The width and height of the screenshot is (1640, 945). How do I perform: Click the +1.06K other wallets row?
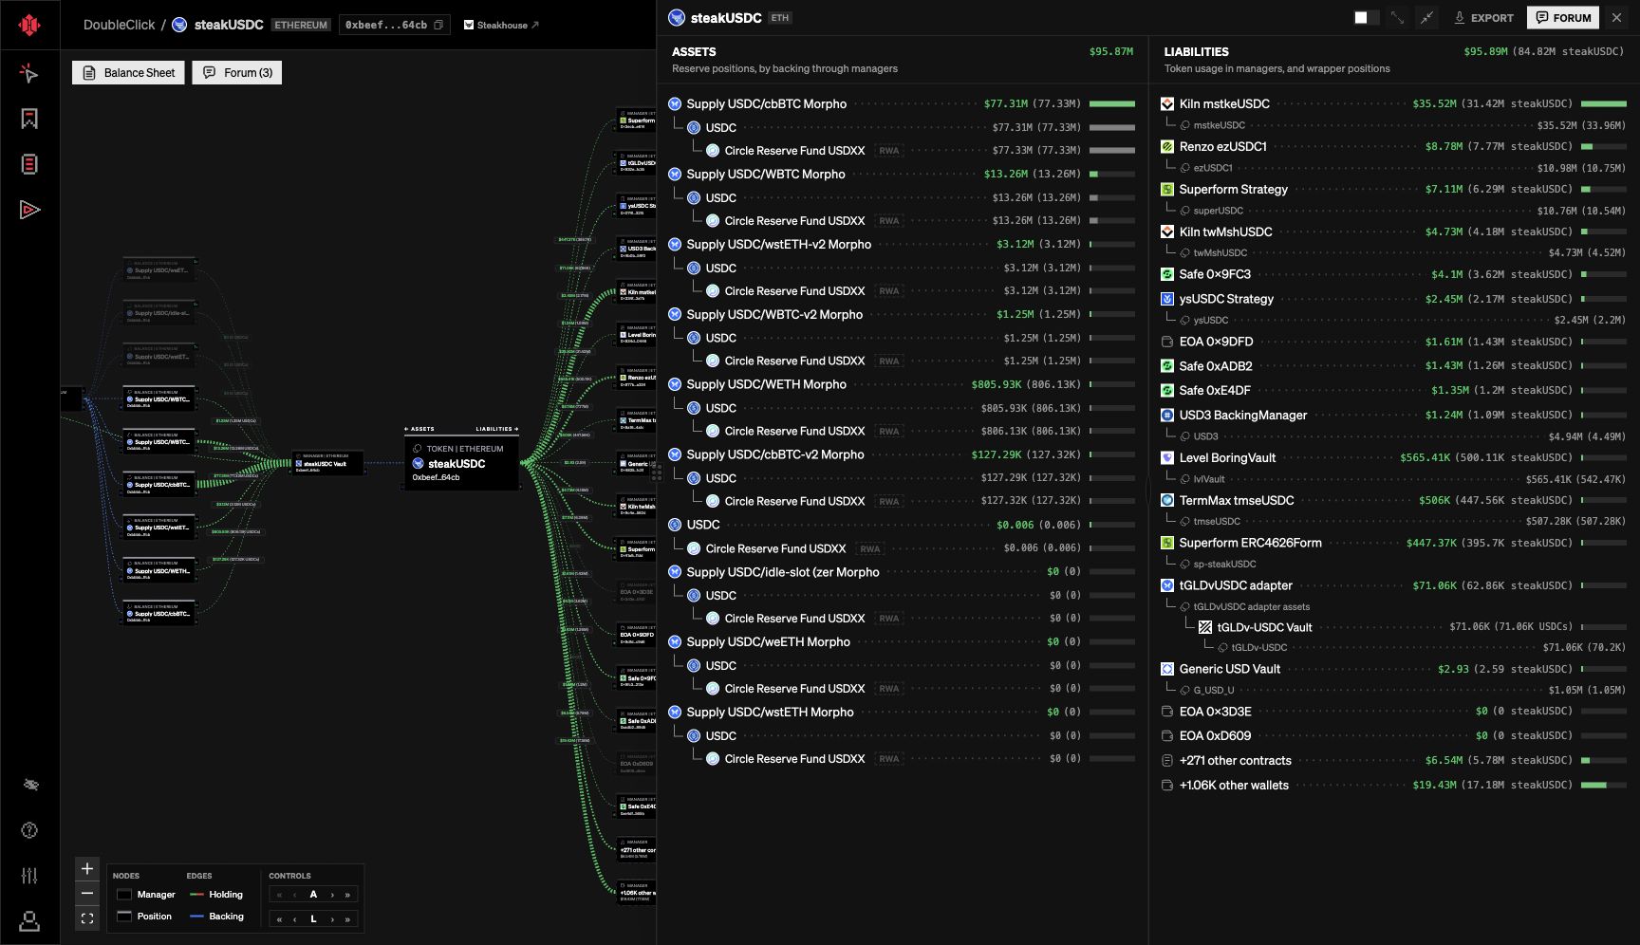coord(1394,786)
